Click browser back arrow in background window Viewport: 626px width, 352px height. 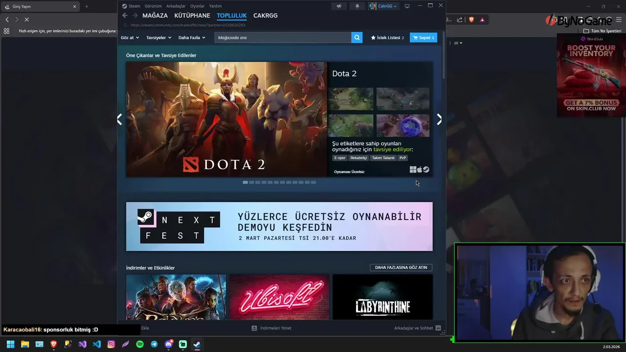[7, 20]
